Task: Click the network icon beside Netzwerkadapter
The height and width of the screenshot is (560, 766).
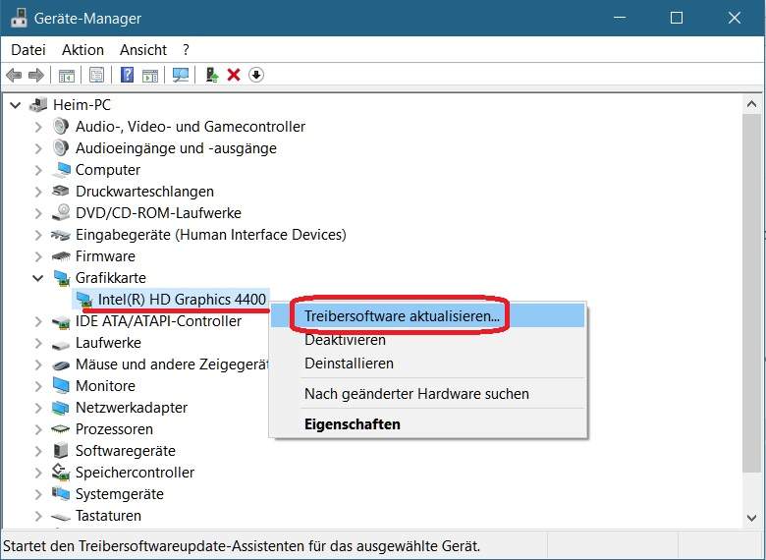Action: coord(61,408)
